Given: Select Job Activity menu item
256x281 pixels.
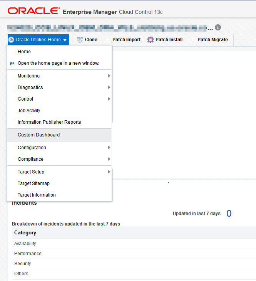Looking at the screenshot, I should click(59, 111).
